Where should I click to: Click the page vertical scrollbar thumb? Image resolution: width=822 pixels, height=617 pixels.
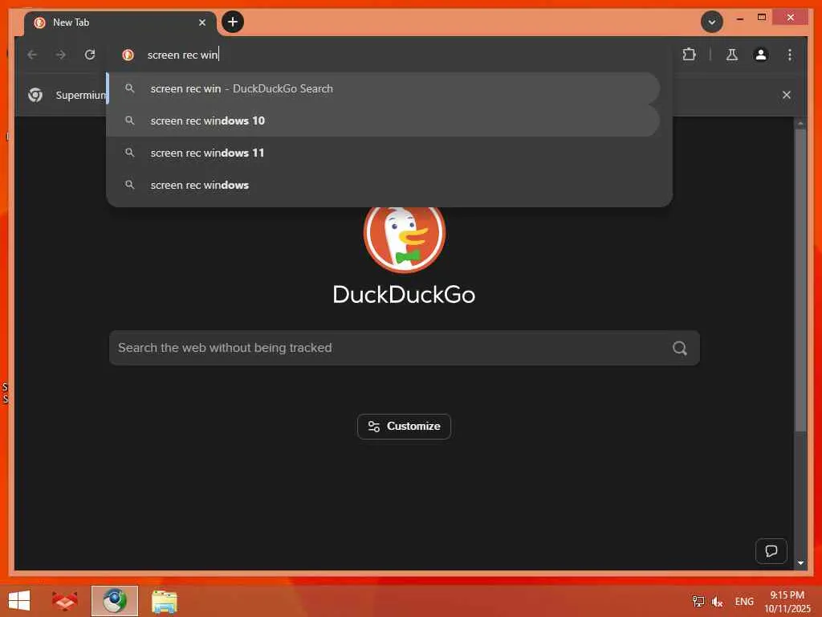pyautogui.click(x=800, y=280)
